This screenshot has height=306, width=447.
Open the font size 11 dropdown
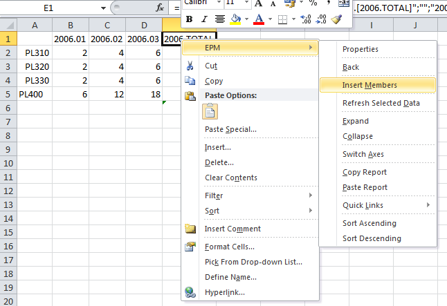[x=246, y=3]
